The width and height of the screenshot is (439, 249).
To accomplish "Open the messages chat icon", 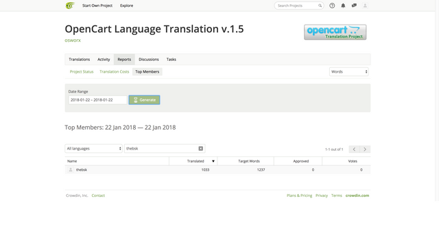I will click(354, 5).
